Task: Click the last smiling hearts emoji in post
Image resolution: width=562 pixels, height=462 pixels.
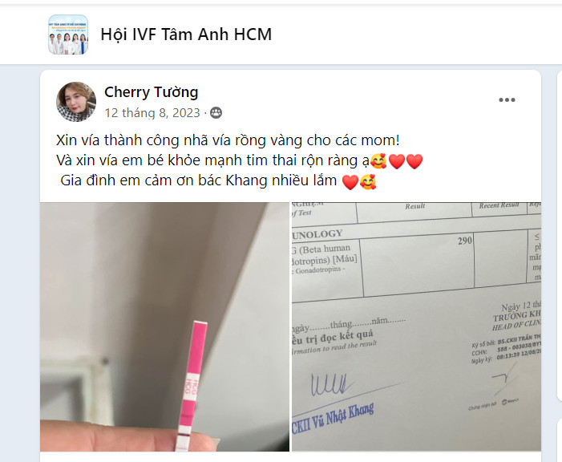Action: coord(368,181)
